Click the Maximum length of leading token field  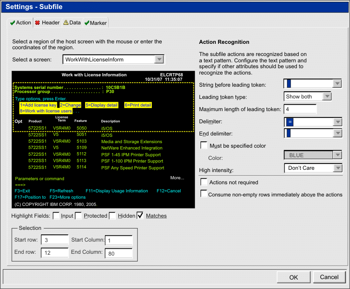click(300, 109)
